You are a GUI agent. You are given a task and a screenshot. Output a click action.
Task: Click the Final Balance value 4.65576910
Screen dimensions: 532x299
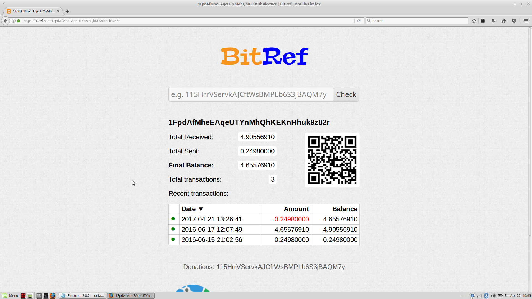257,165
